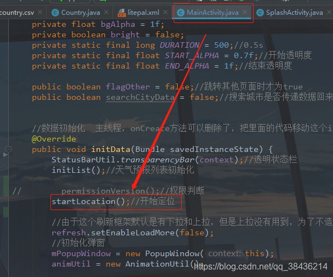The height and width of the screenshot is (277, 333).
Task: Click the bright field name
Action: click(125, 35)
